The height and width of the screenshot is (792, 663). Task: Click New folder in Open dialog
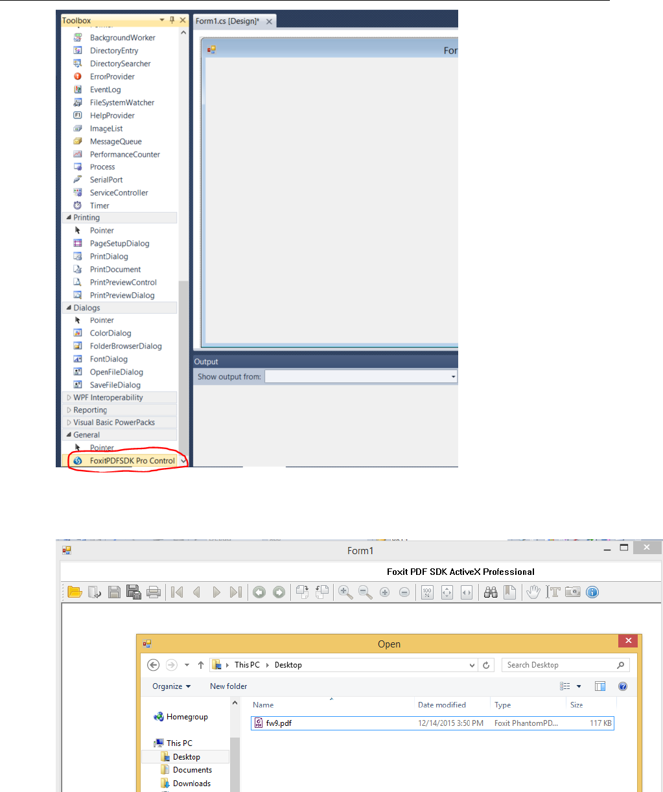point(228,686)
